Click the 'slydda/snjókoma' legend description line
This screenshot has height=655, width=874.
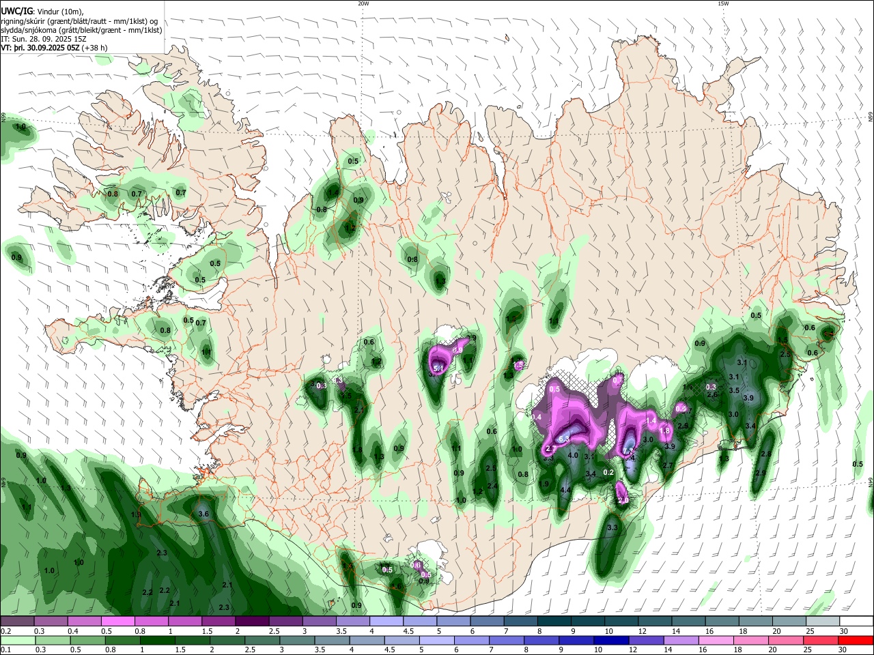point(82,30)
